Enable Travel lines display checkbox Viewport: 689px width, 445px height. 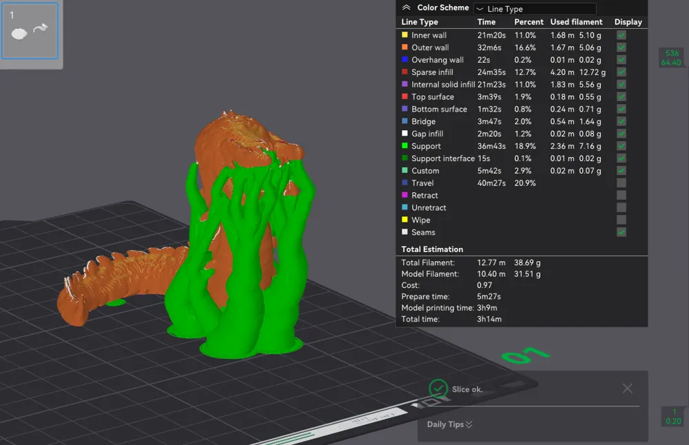[x=621, y=183]
